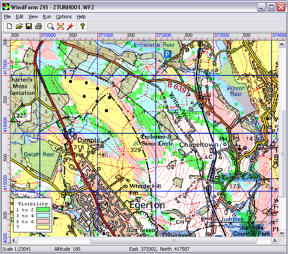This screenshot has width=288, height=254.
Task: Open the Run menu
Action: (x=47, y=17)
